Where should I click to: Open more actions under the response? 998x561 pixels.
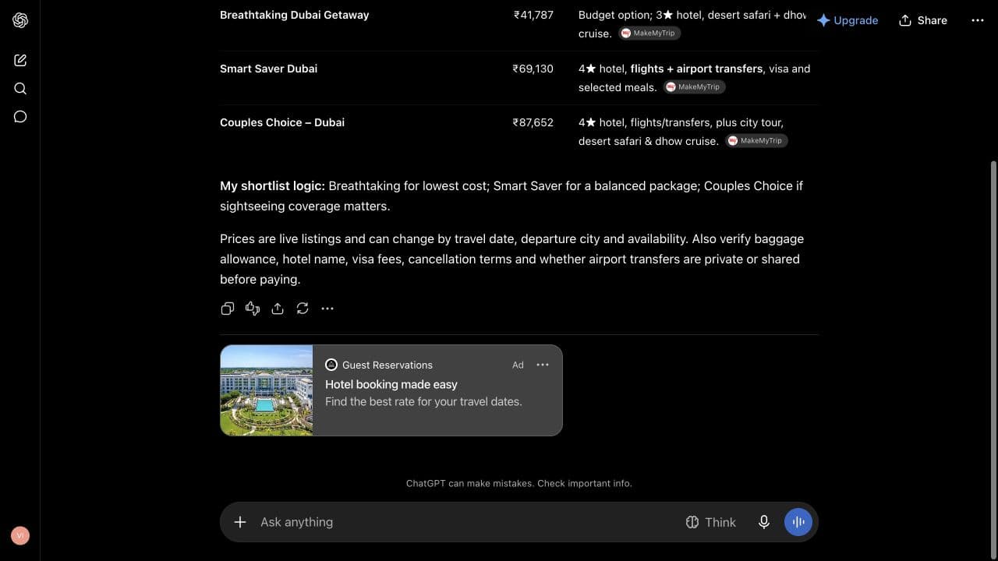point(327,309)
